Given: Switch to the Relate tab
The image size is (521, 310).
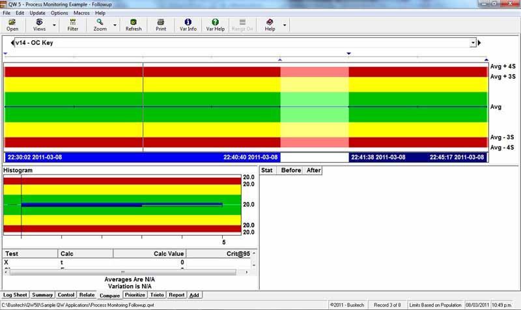Looking at the screenshot, I should (87, 295).
